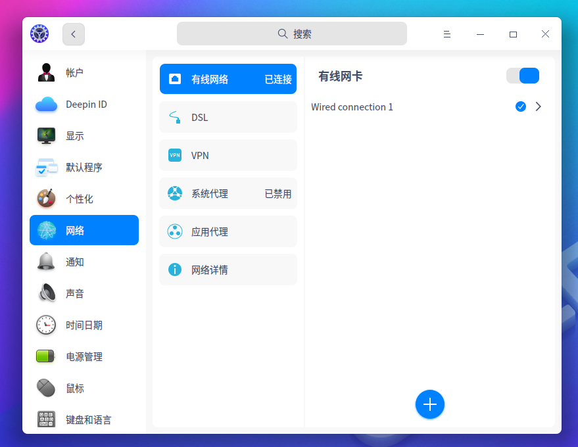Image resolution: width=578 pixels, height=447 pixels.
Task: Click the 已禁用 status text
Action: 278,194
